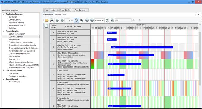Viewport: 202px width, 109px height.
Task: Click the fit whole page icon
Action: click(x=112, y=21)
